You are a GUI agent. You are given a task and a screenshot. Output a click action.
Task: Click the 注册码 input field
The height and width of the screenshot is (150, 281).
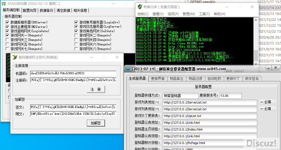73,80
